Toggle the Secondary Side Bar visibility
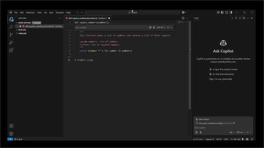 [231, 12]
